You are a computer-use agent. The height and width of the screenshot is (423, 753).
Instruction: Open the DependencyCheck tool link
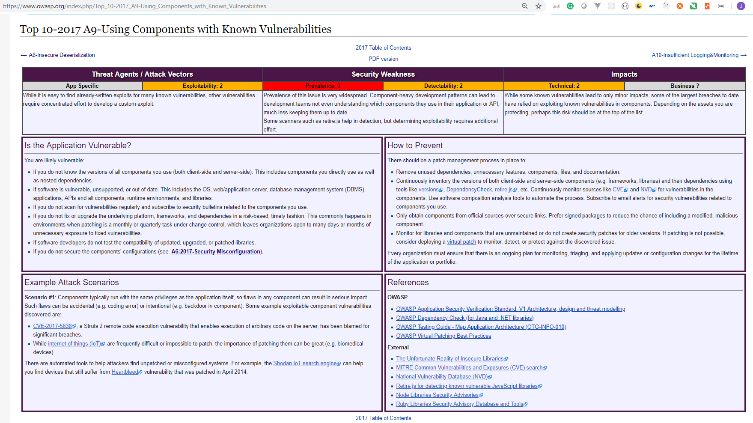coord(469,189)
